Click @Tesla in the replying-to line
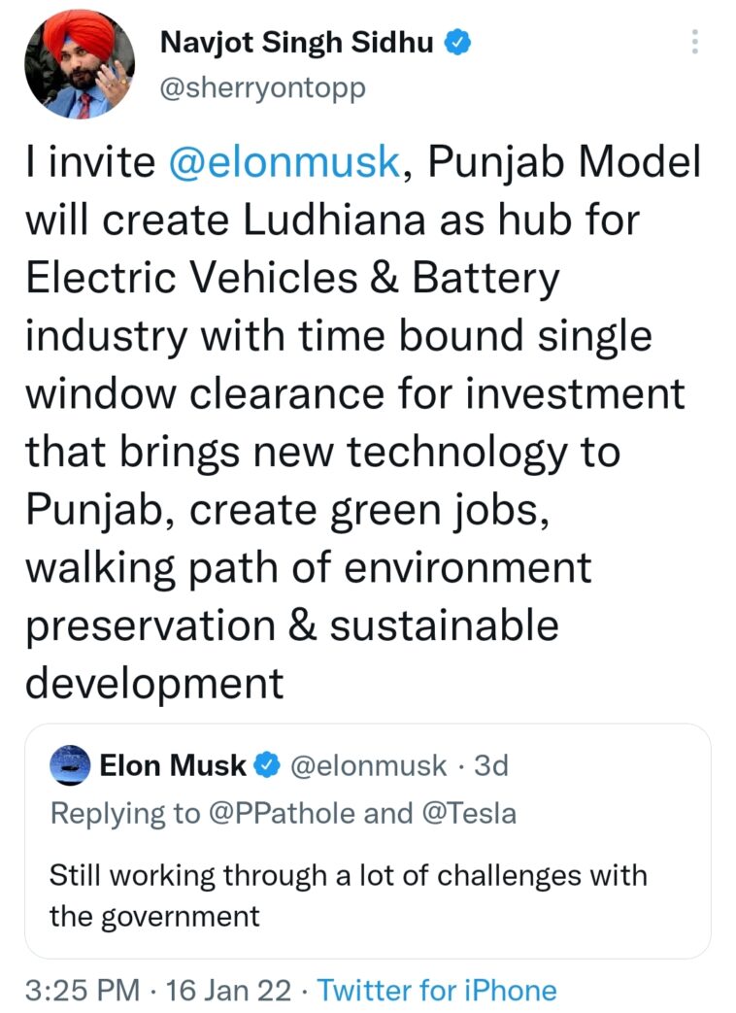 471,813
